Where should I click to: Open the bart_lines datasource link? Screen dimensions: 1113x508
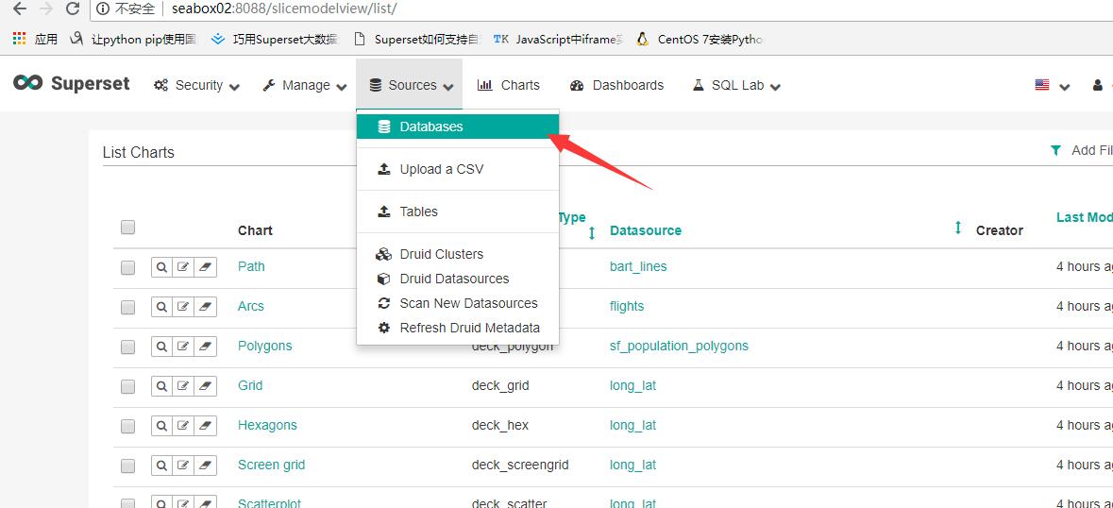coord(638,267)
